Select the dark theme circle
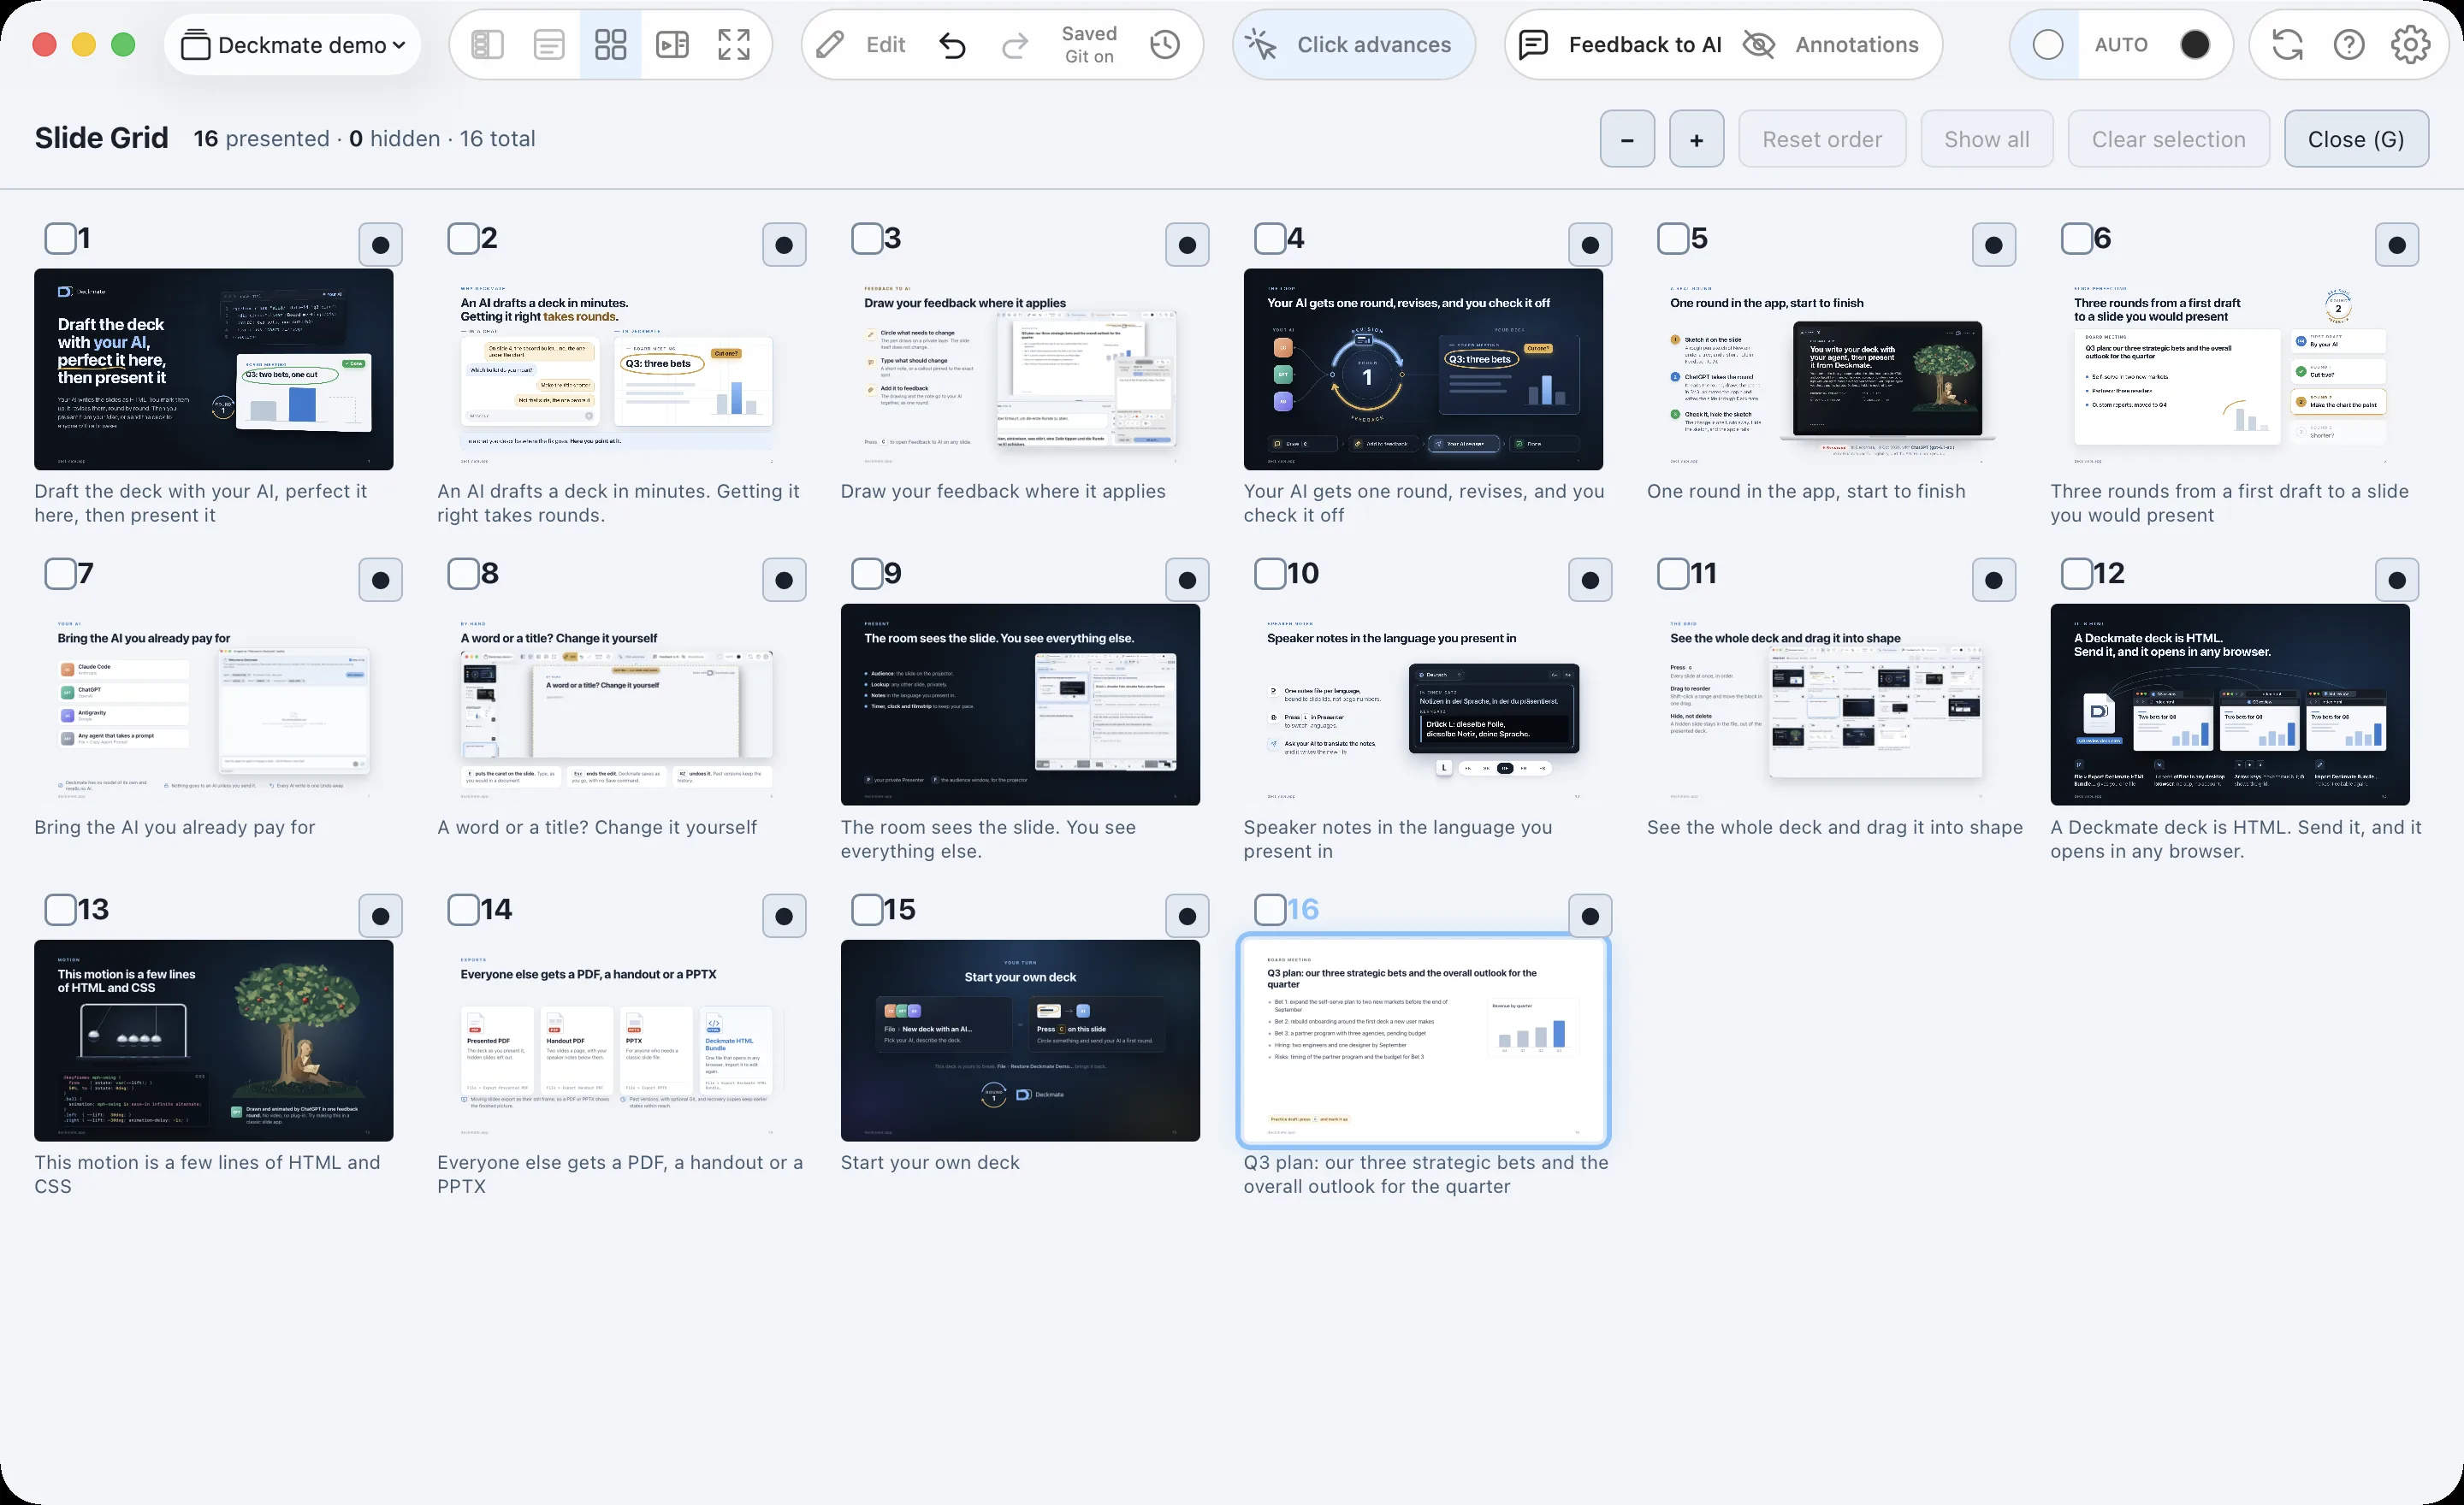The height and width of the screenshot is (1505, 2464). [2195, 45]
